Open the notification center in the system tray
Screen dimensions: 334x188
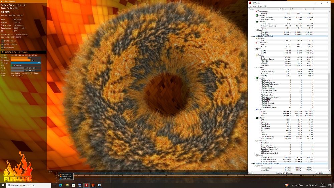pyautogui.click(x=330, y=185)
